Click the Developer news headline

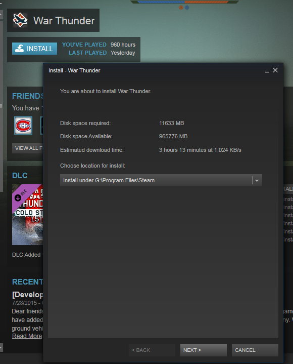(x=28, y=295)
